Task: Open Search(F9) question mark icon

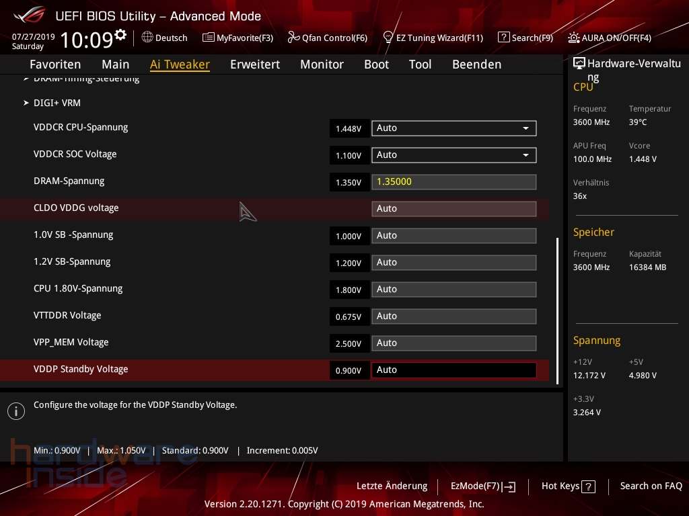Action: click(x=504, y=38)
